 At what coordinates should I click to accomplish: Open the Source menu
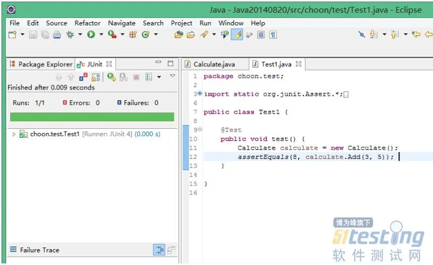click(56, 23)
